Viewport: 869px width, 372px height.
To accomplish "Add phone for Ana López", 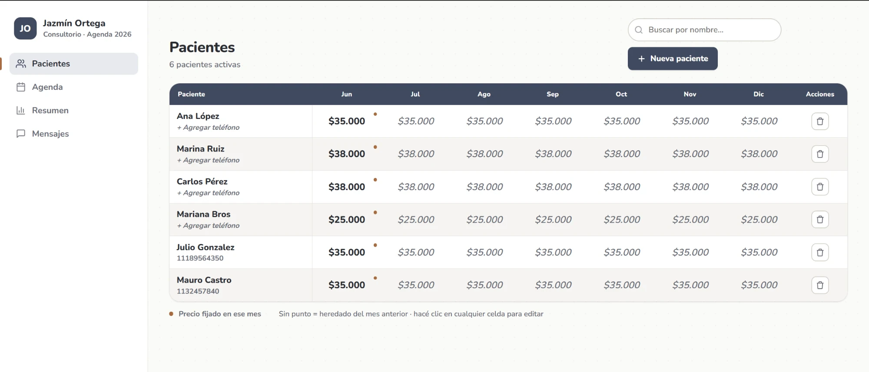I will tap(208, 128).
